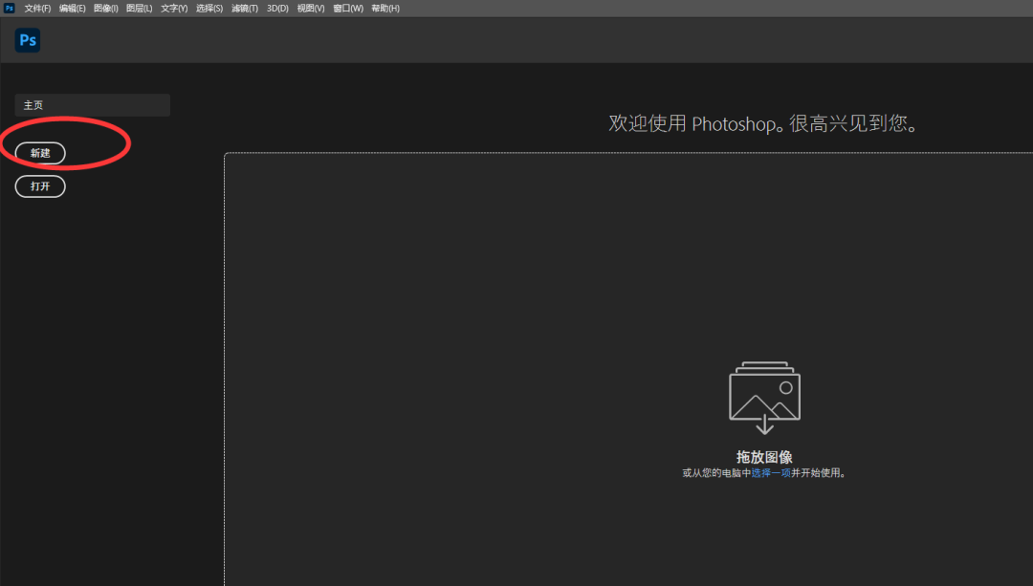The height and width of the screenshot is (586, 1033).
Task: Click the 新建 button
Action: pyautogui.click(x=40, y=153)
